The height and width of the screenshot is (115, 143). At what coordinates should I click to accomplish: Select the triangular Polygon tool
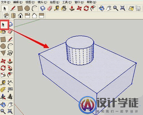[3, 53]
